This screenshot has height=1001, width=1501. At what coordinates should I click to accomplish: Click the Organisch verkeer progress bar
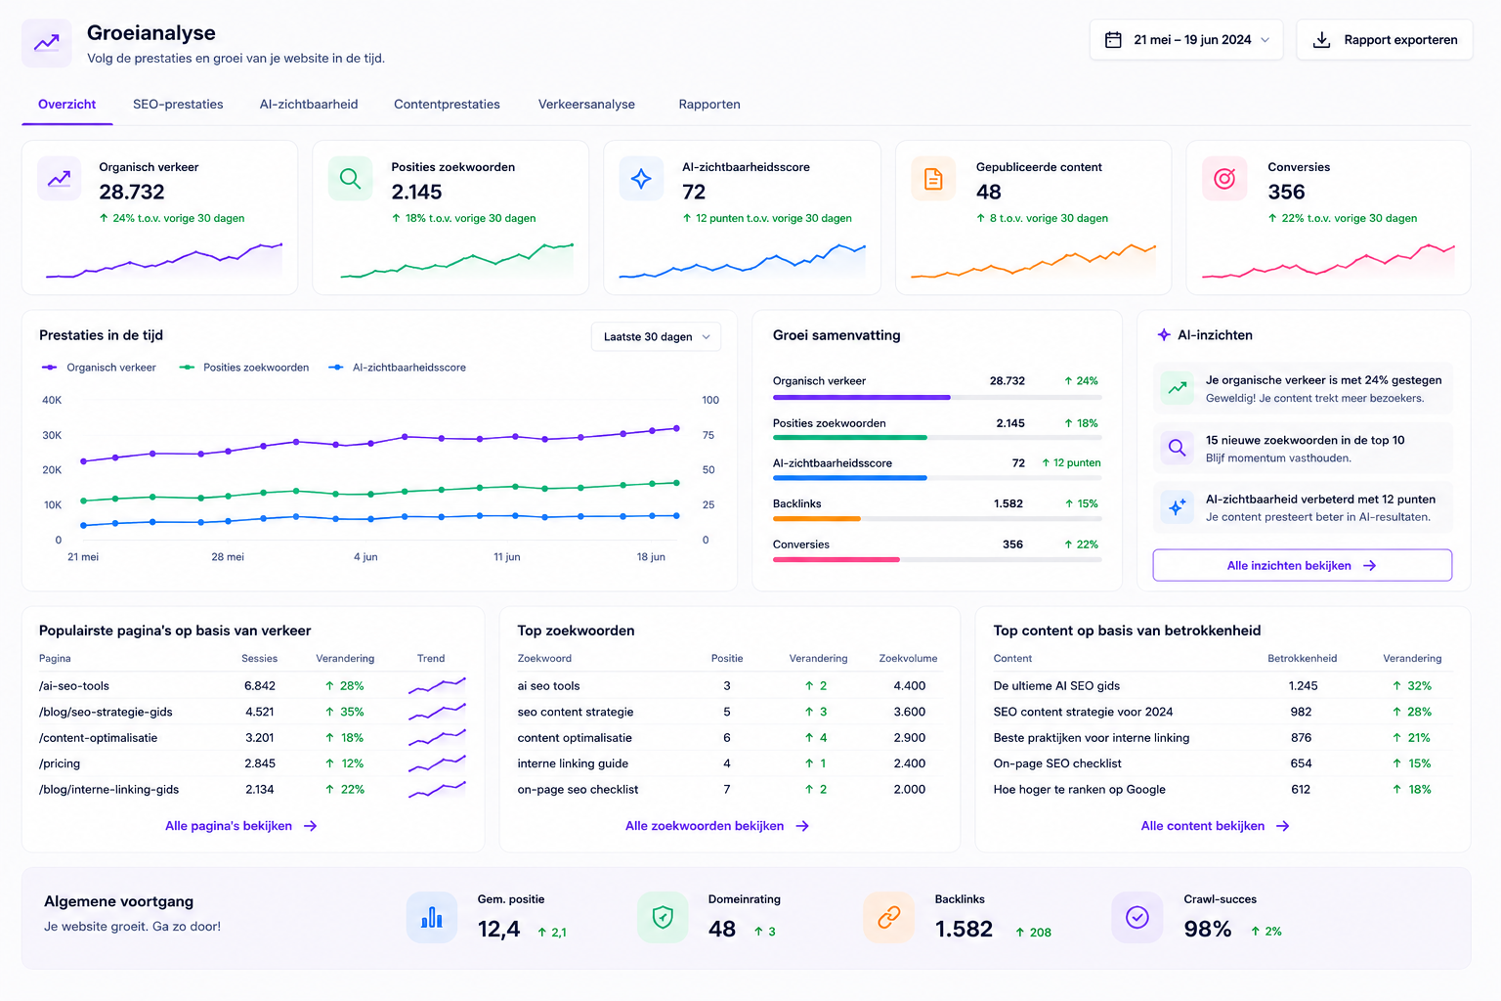[x=937, y=397]
